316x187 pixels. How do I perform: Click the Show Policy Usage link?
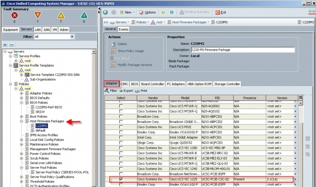click(x=130, y=51)
